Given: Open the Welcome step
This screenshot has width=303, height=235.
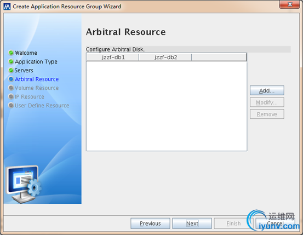Looking at the screenshot, I should [x=26, y=53].
